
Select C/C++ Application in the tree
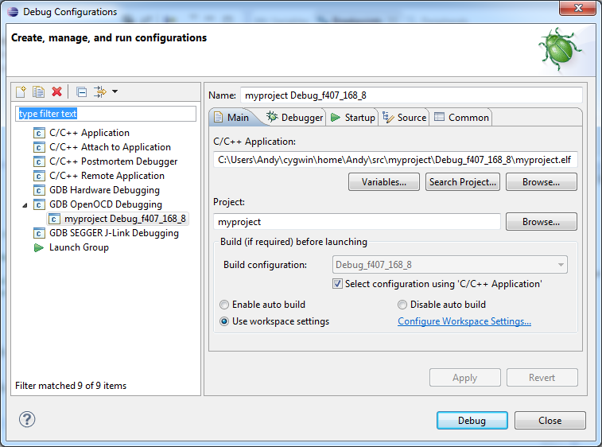pos(89,133)
